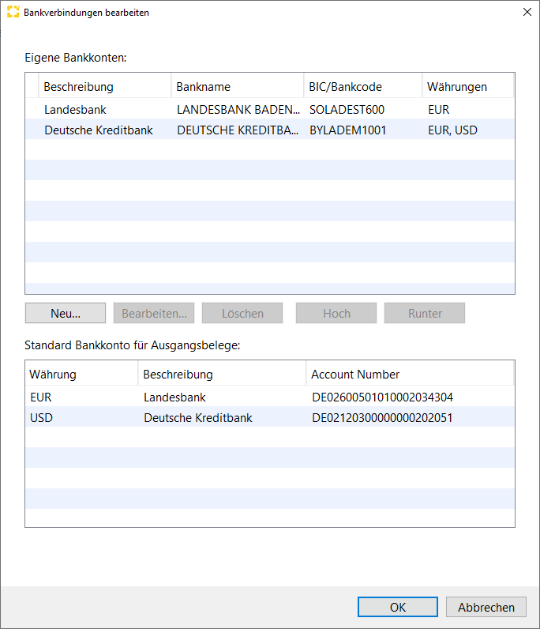Click the Währungen column header
Screen dimensions: 540x629
point(468,87)
